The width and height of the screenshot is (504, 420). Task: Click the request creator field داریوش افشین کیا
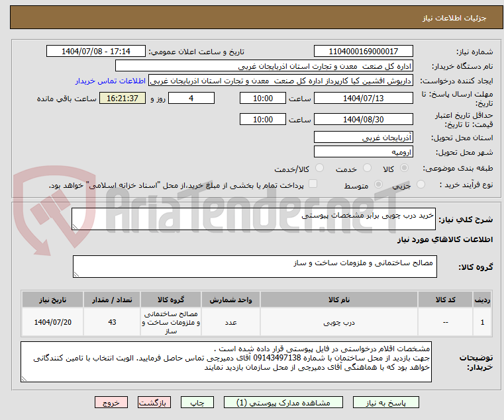tap(281, 81)
